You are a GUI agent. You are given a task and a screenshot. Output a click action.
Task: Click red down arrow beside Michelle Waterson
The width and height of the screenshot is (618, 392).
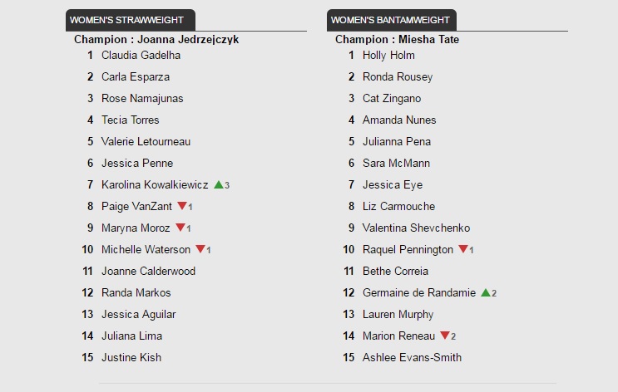(200, 249)
